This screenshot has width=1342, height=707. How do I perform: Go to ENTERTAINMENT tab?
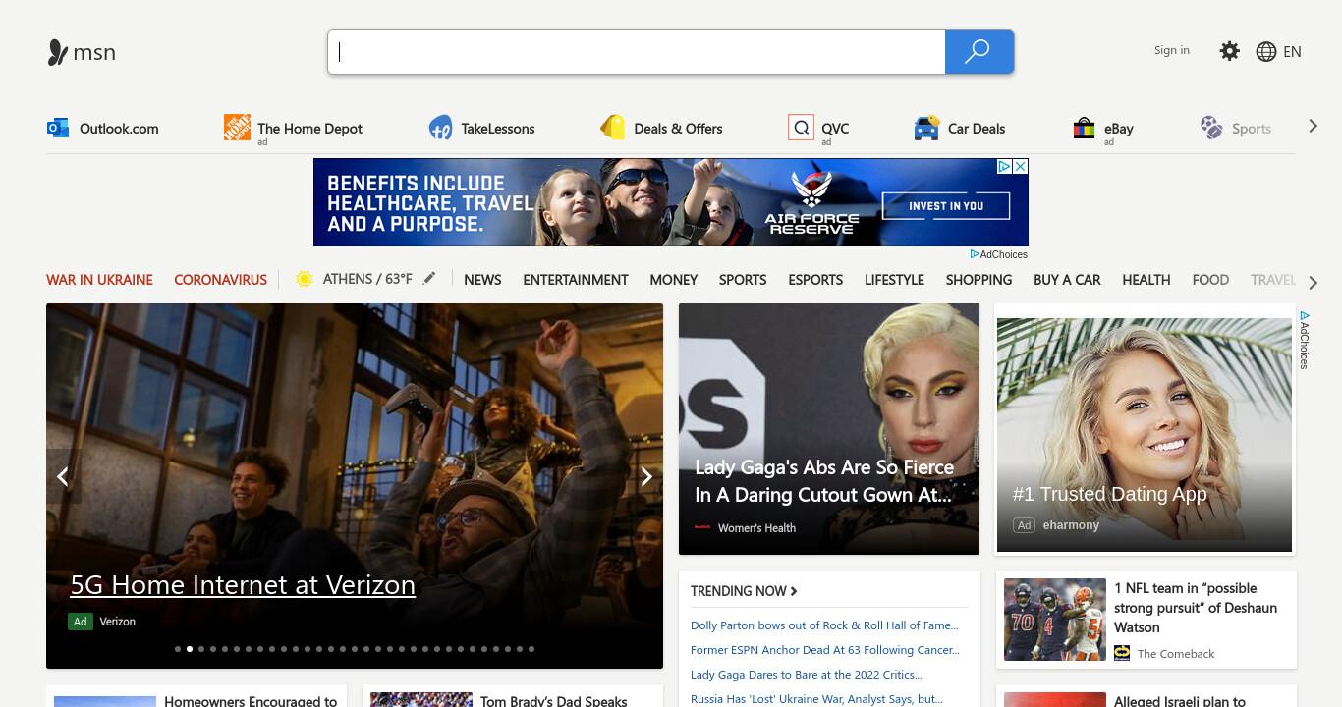pyautogui.click(x=576, y=280)
